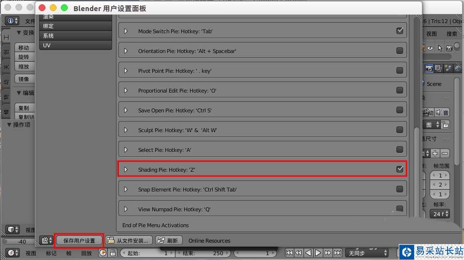Expand Orientation Pie details
Image resolution: width=464 pixels, height=260 pixels.
tap(126, 51)
